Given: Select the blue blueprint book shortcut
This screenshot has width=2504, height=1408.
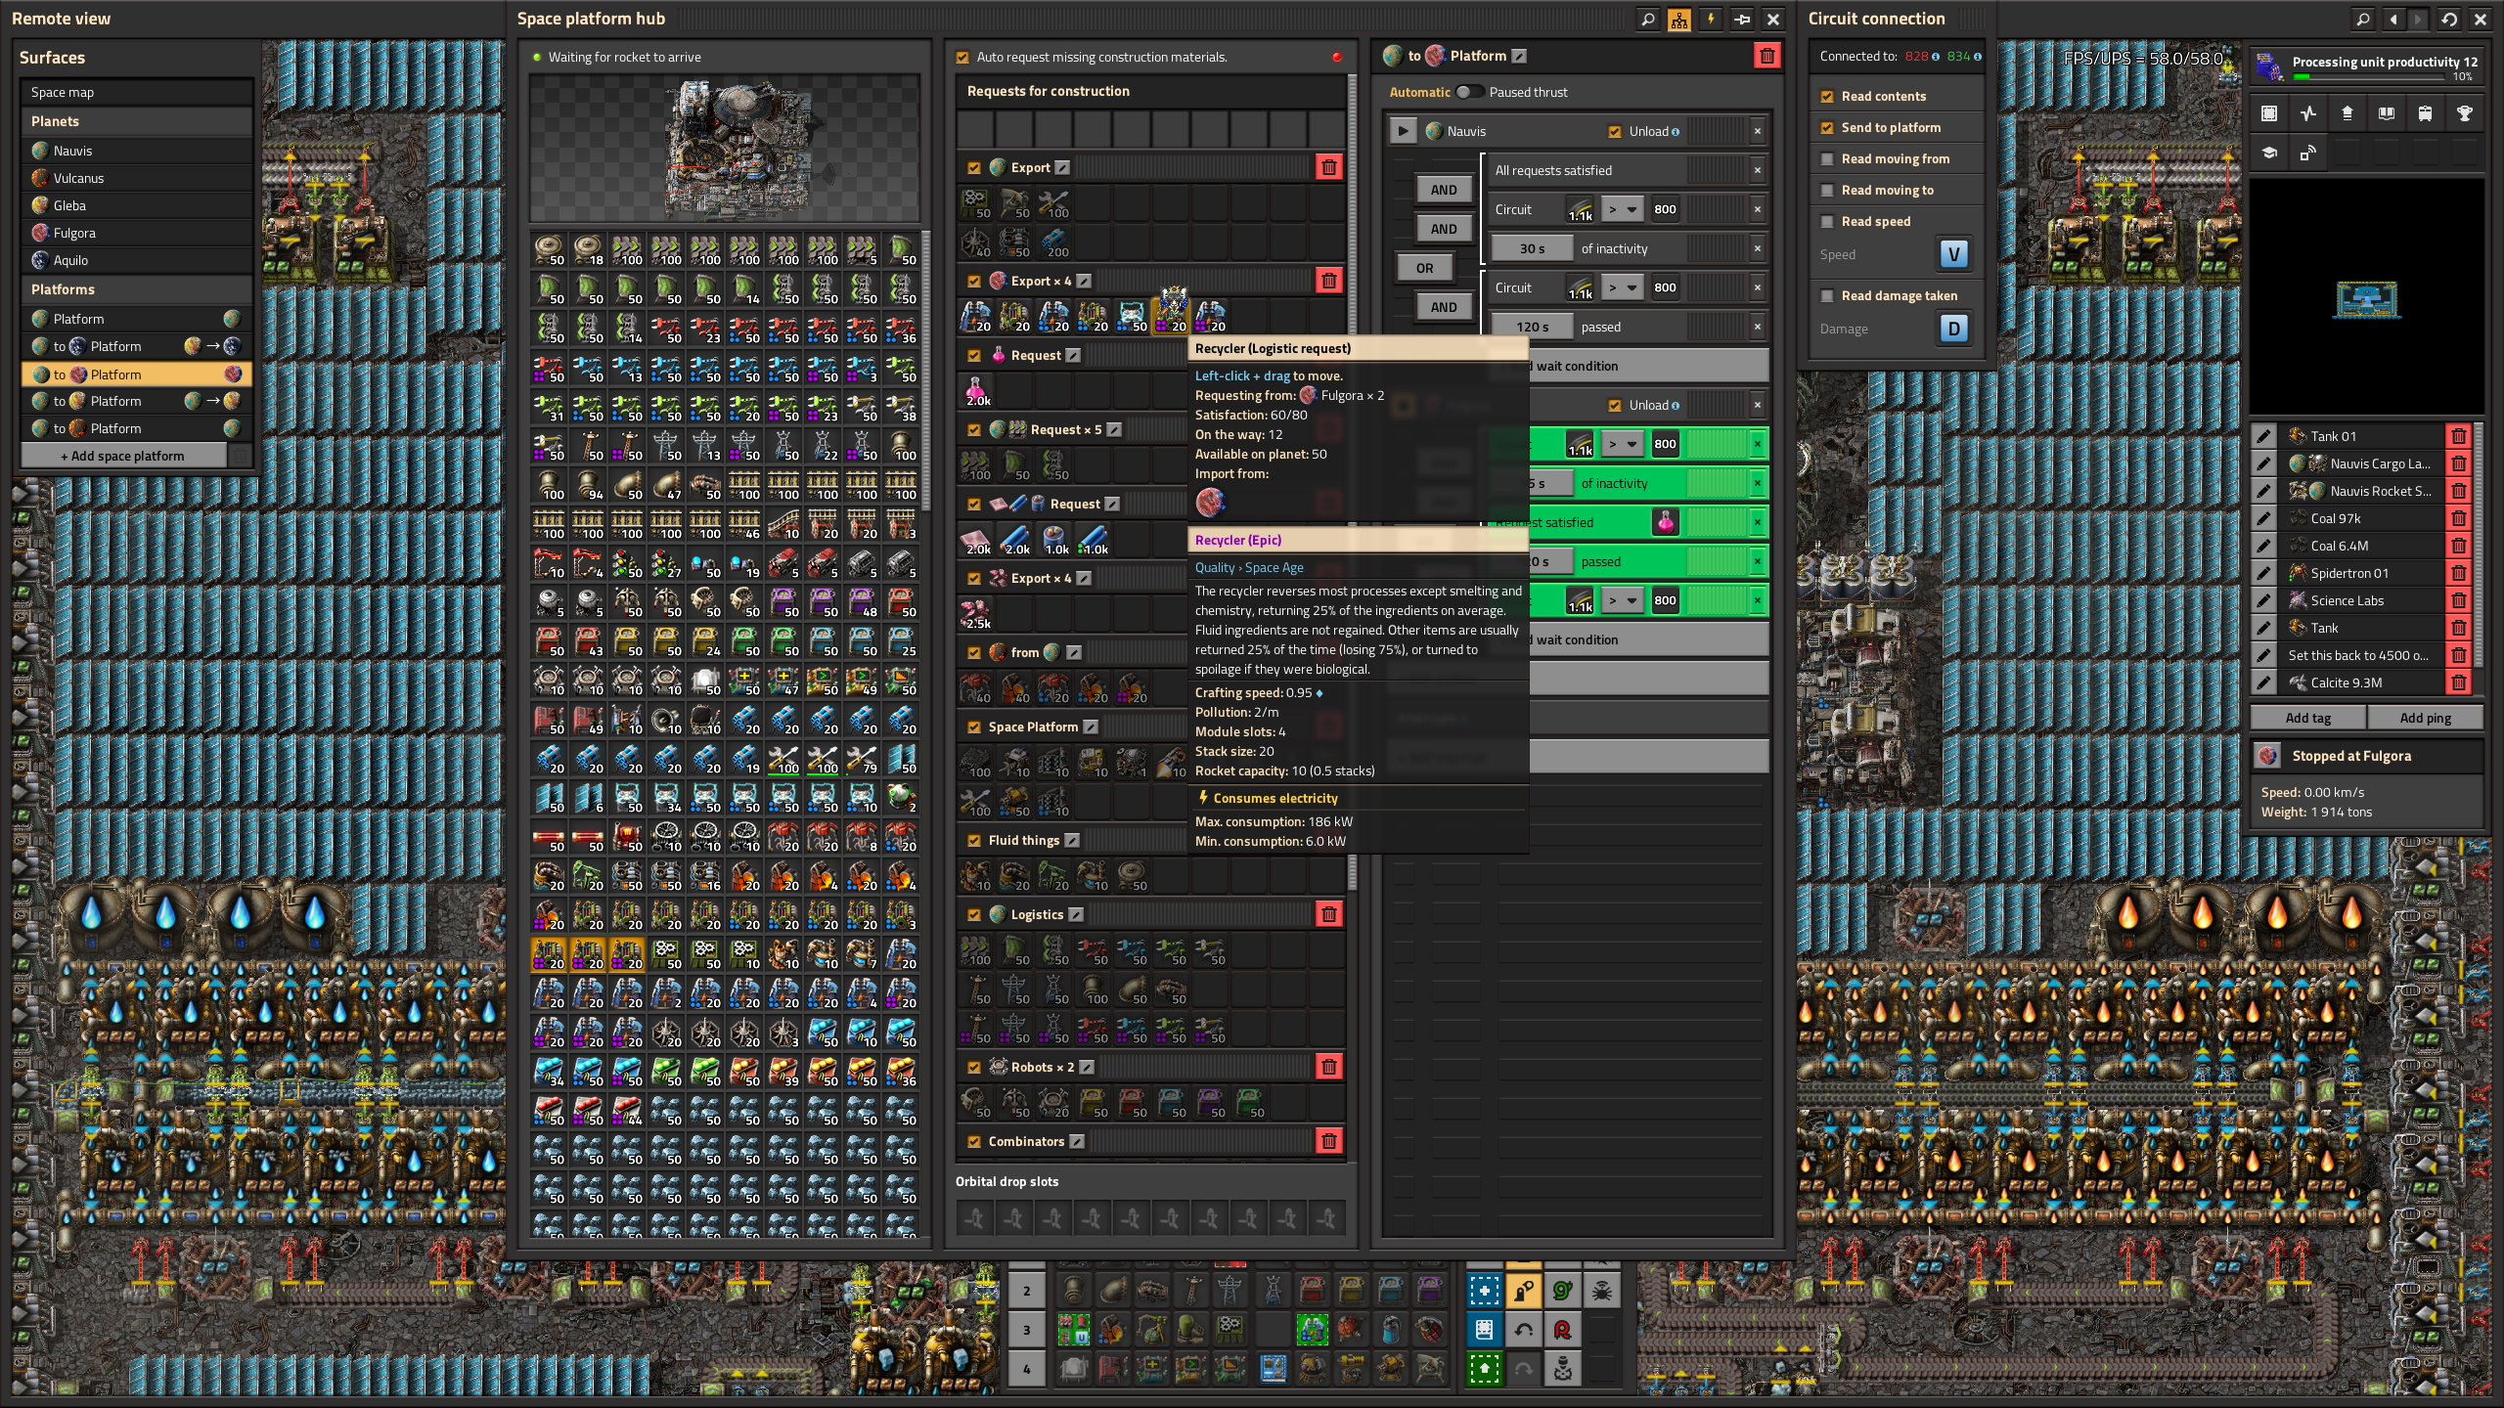Looking at the screenshot, I should [1484, 1330].
